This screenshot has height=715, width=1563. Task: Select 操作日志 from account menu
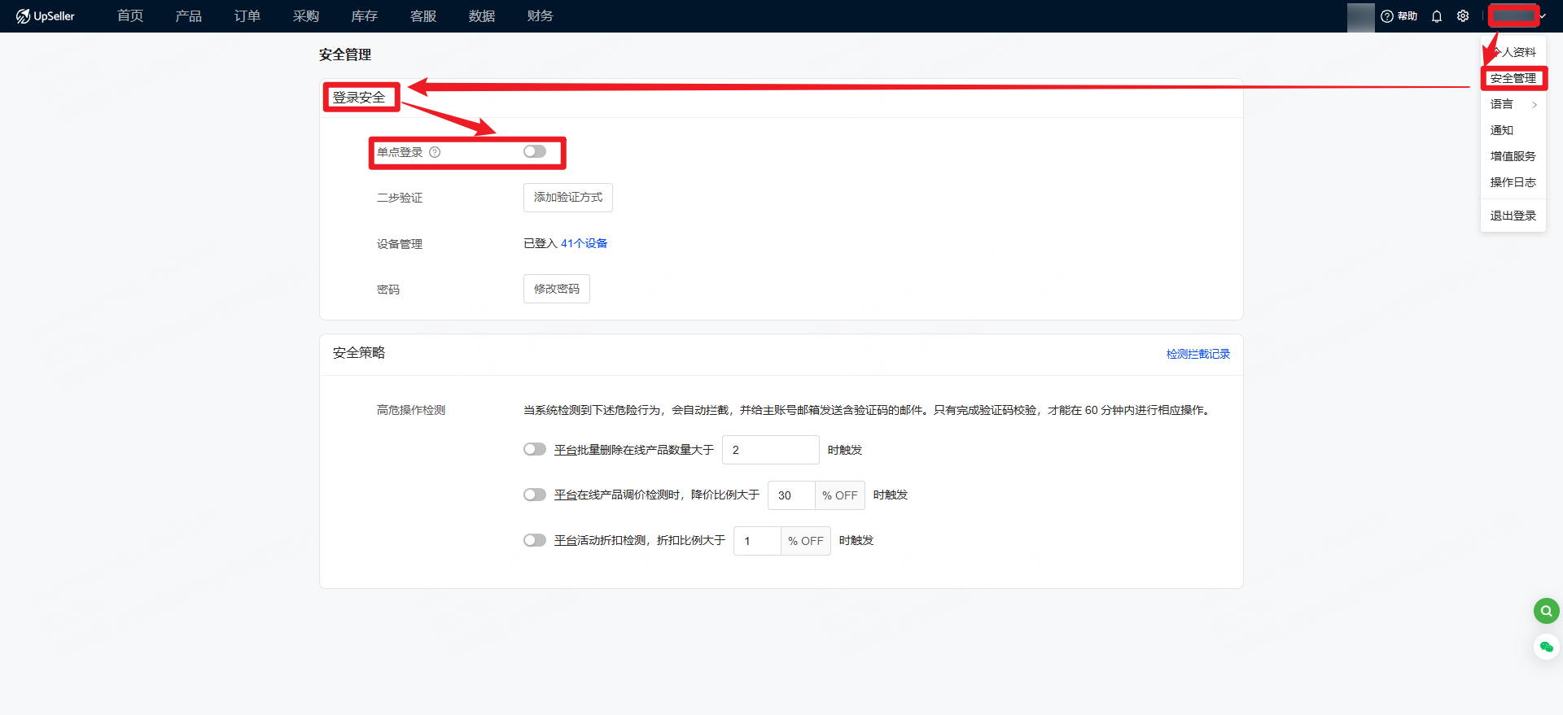[1513, 182]
